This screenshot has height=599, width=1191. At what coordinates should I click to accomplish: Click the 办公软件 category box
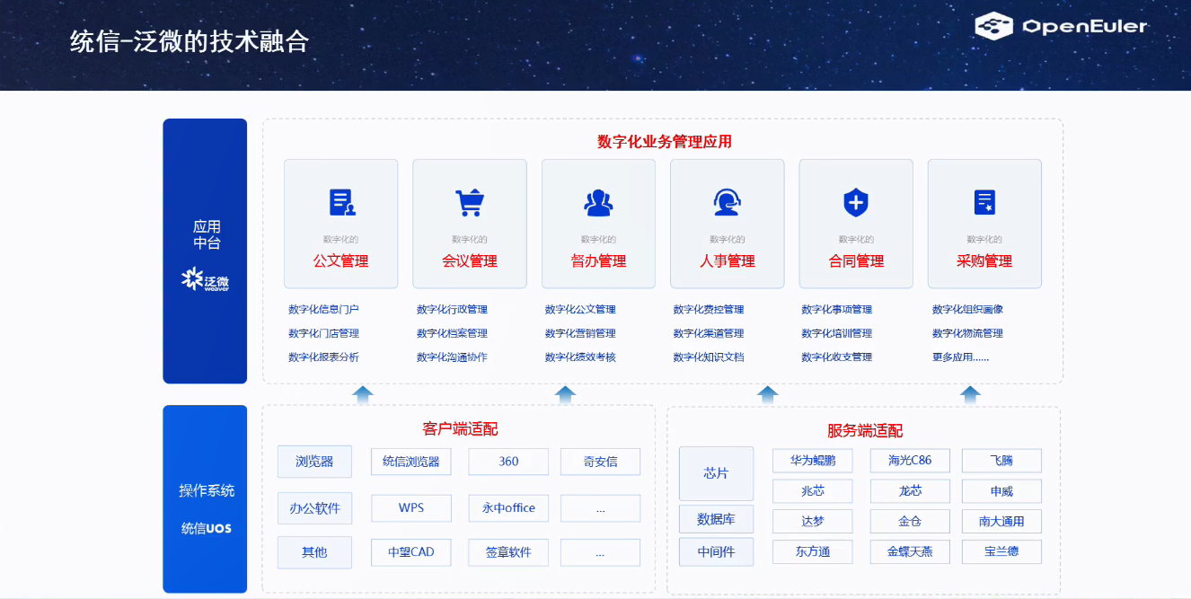pos(314,508)
